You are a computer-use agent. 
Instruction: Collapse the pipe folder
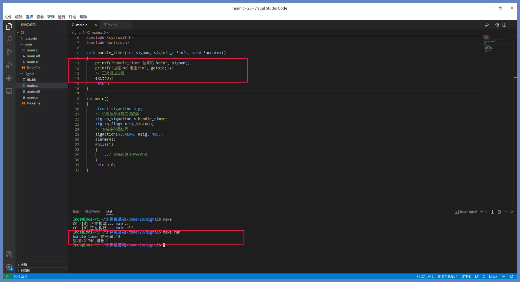[28, 44]
